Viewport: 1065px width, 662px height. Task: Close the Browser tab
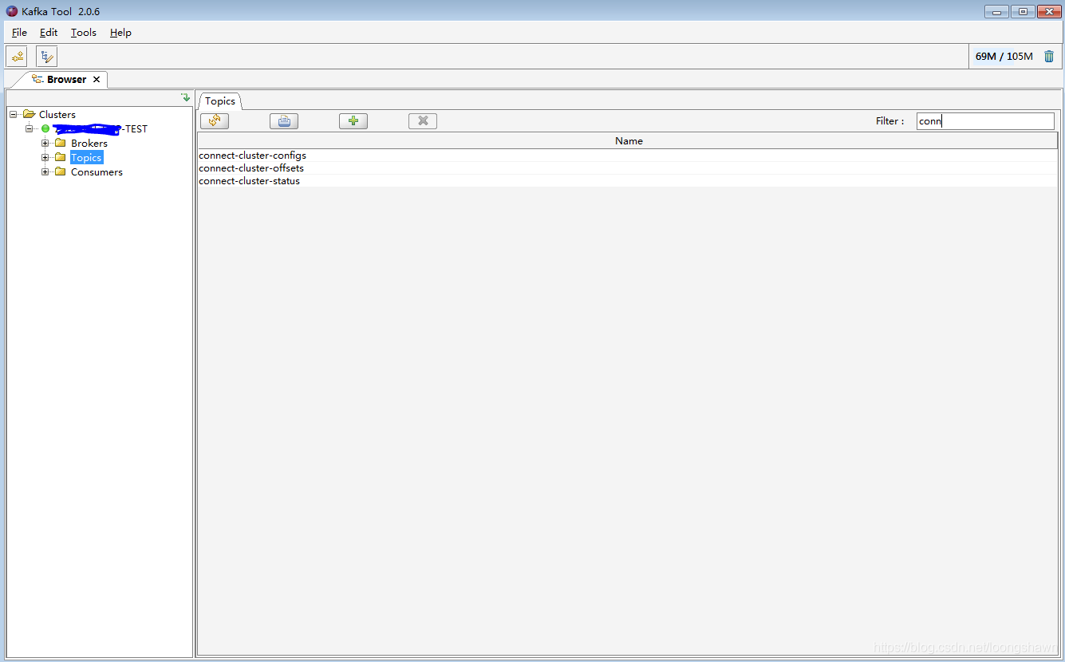pyautogui.click(x=97, y=80)
